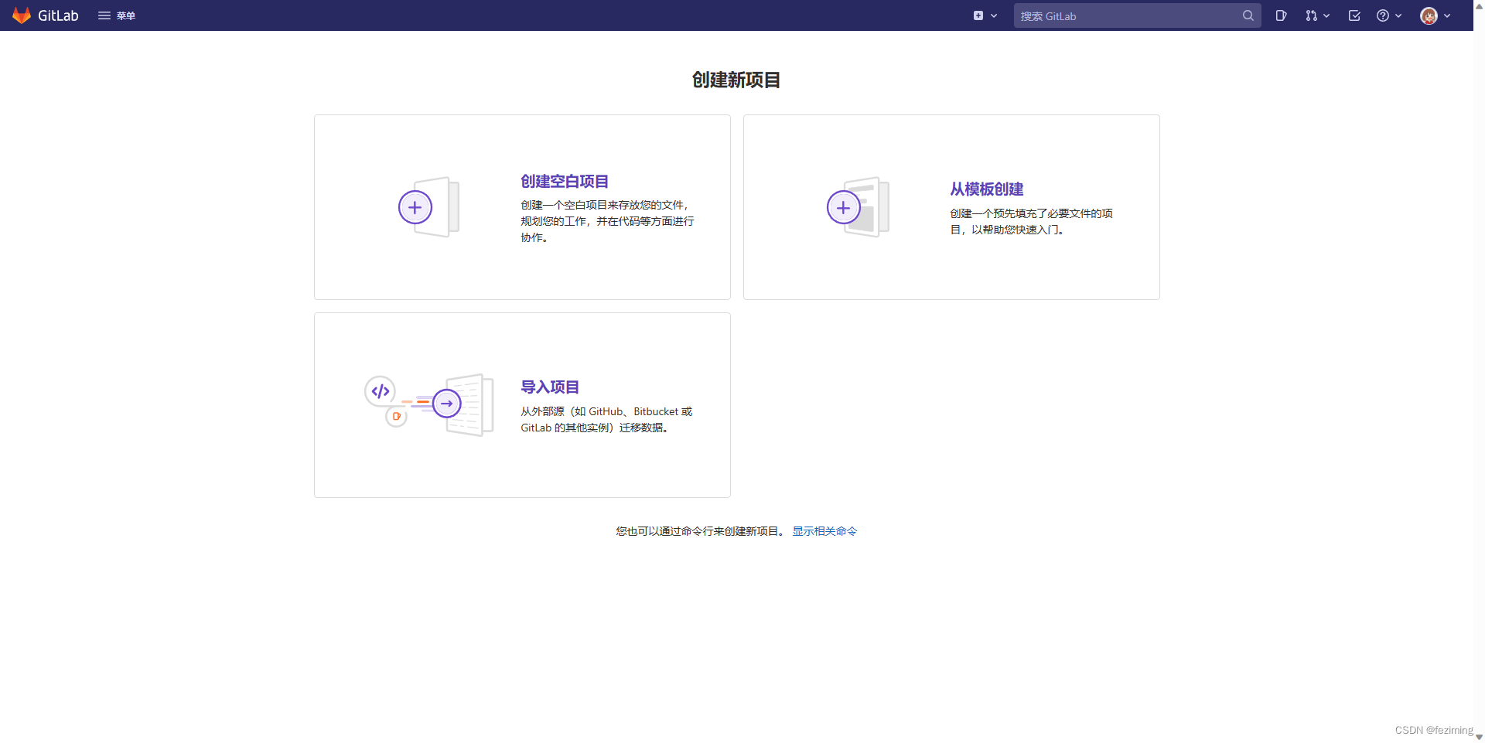Click the plus icon for new creation
This screenshot has height=743, width=1485.
coord(978,15)
